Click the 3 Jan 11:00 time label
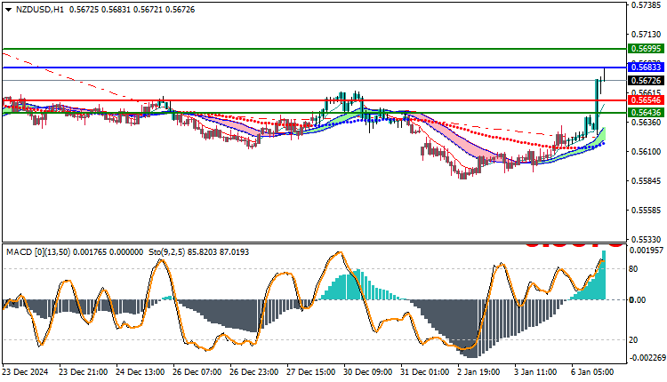Viewport: 667px width, 382px height. 535,372
